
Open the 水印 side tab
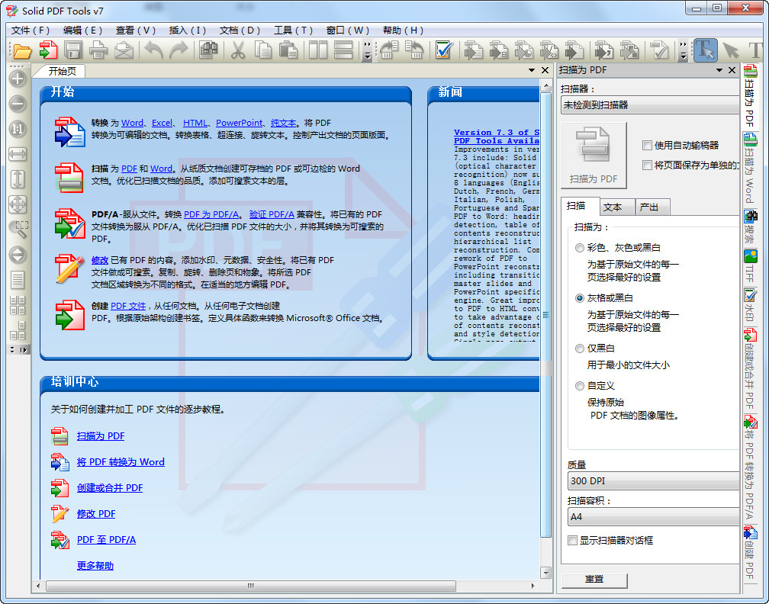click(x=749, y=304)
